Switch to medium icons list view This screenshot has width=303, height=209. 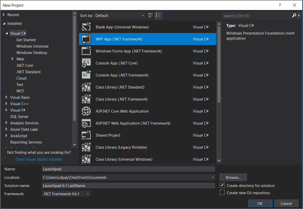pos(158,15)
